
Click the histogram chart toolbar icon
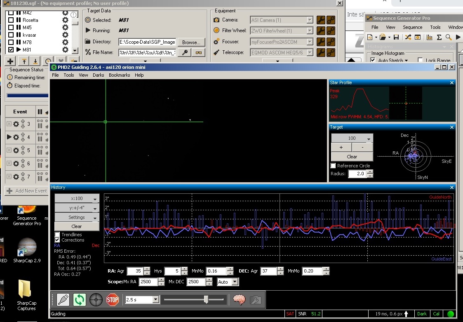point(429,37)
